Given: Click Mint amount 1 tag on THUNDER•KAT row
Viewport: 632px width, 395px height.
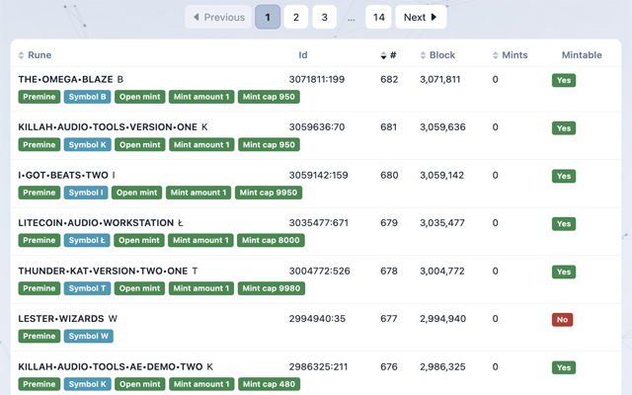Looking at the screenshot, I should (x=201, y=288).
